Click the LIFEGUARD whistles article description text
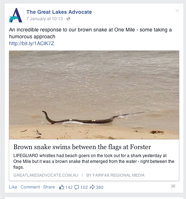 pyautogui.click(x=94, y=161)
